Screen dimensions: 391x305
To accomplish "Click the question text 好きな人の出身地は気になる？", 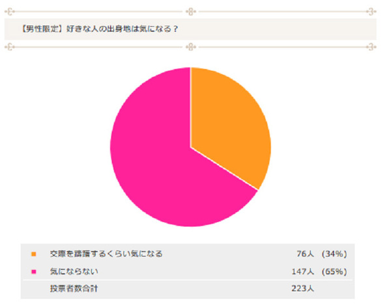I will click(123, 29).
